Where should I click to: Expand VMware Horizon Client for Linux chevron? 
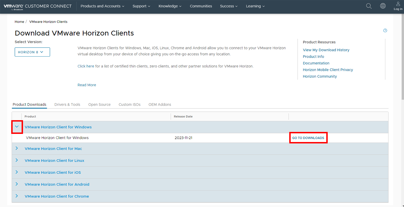click(x=17, y=160)
